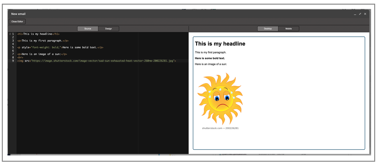Click the 'New email' window title
Image resolution: width=377 pixels, height=166 pixels.
tap(18, 14)
